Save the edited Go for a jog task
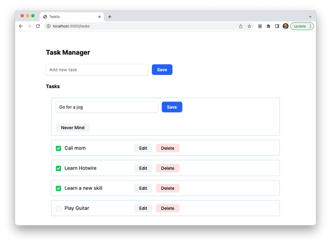Screen dimensions: 331x245 click(172, 107)
